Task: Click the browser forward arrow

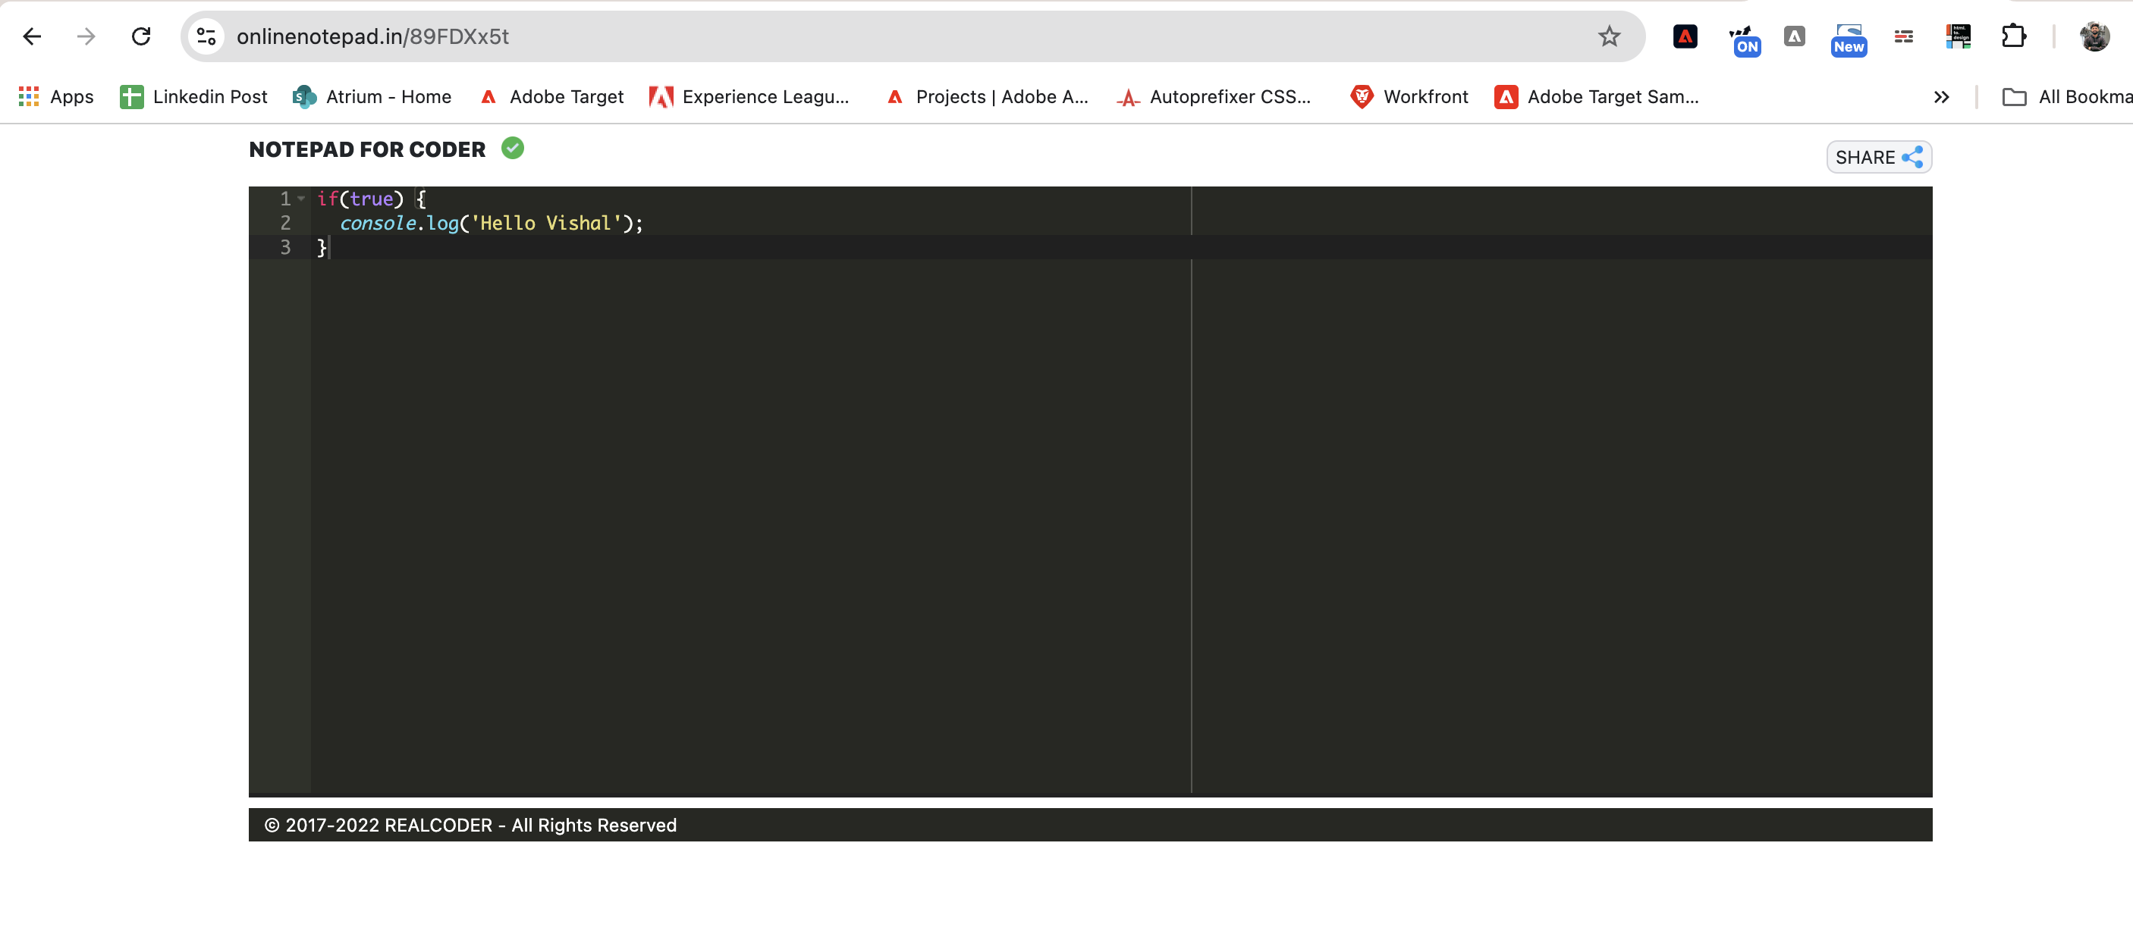Action: (86, 36)
